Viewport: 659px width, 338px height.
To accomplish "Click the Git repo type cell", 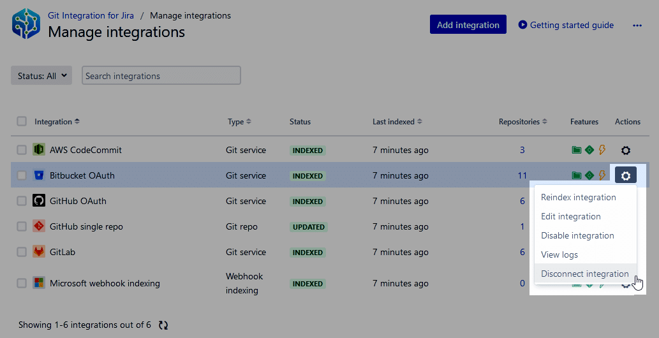I will click(x=242, y=226).
